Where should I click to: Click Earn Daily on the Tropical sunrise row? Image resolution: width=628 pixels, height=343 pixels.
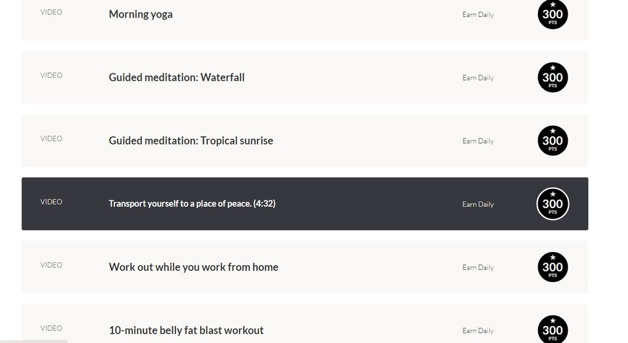478,141
